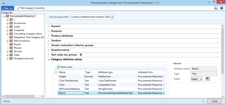The width and height of the screenshot is (226, 105).
Task: Click pencil icon for Edit category hierarchy
Action: (18, 8)
